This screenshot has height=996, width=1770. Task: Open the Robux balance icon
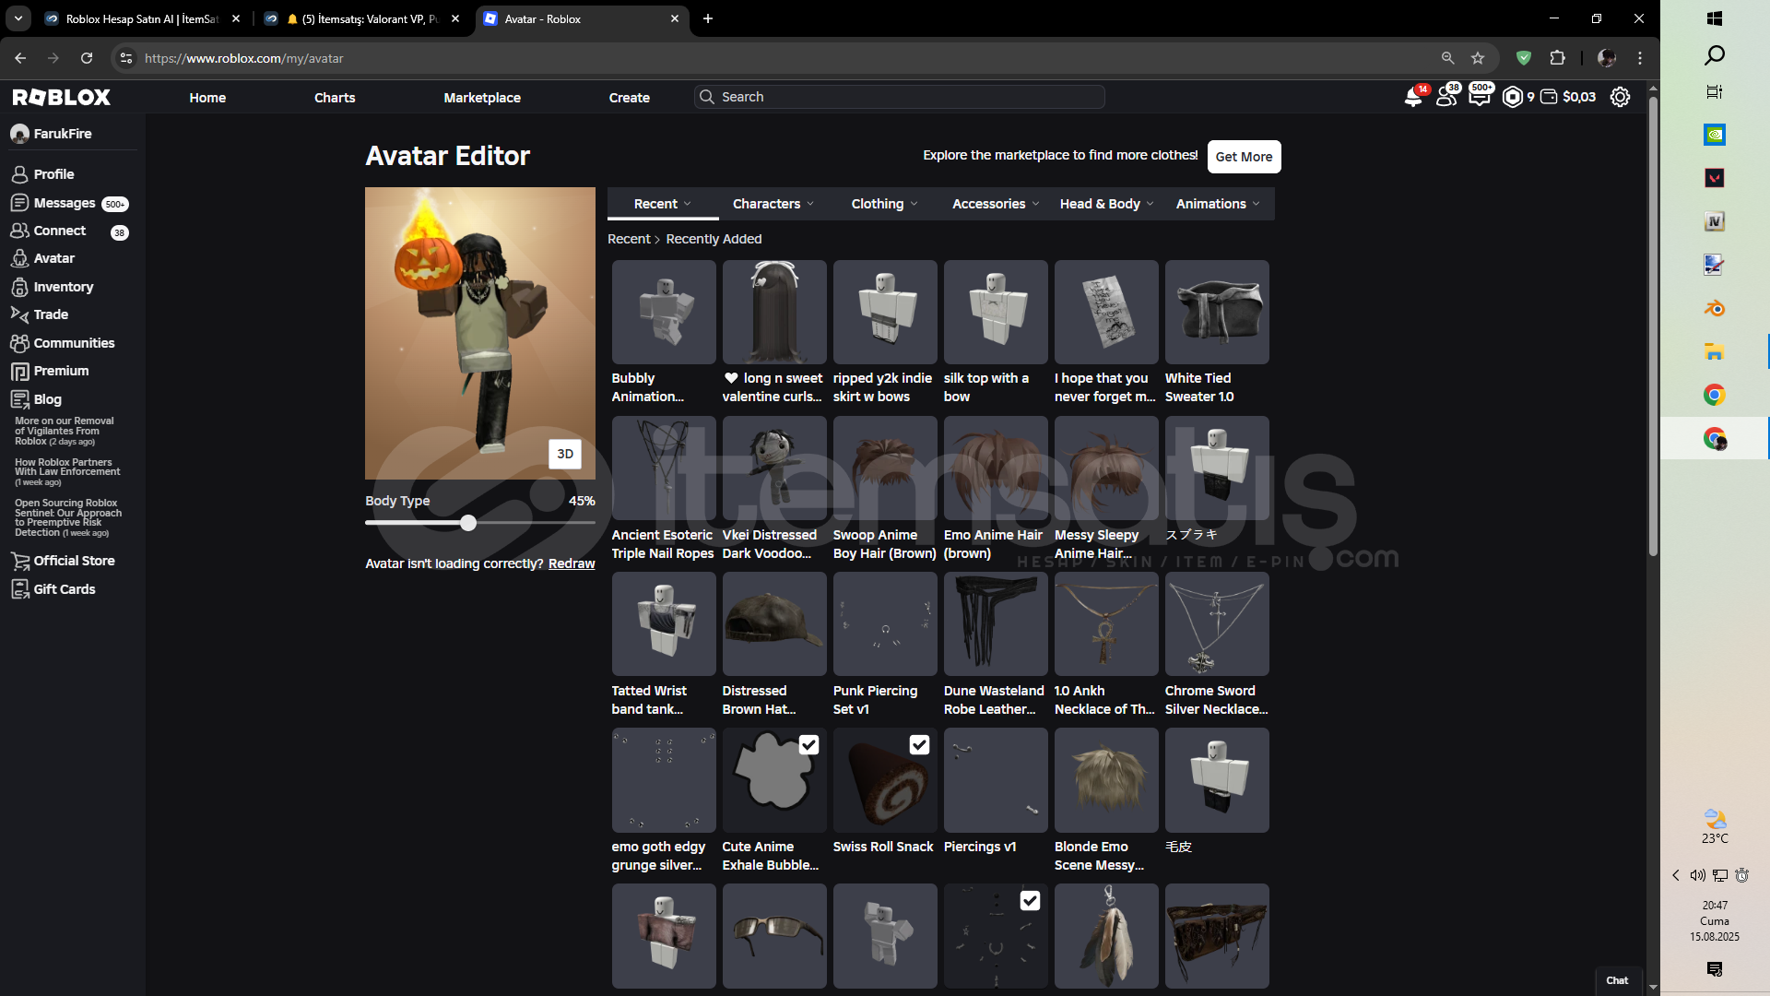(1513, 97)
